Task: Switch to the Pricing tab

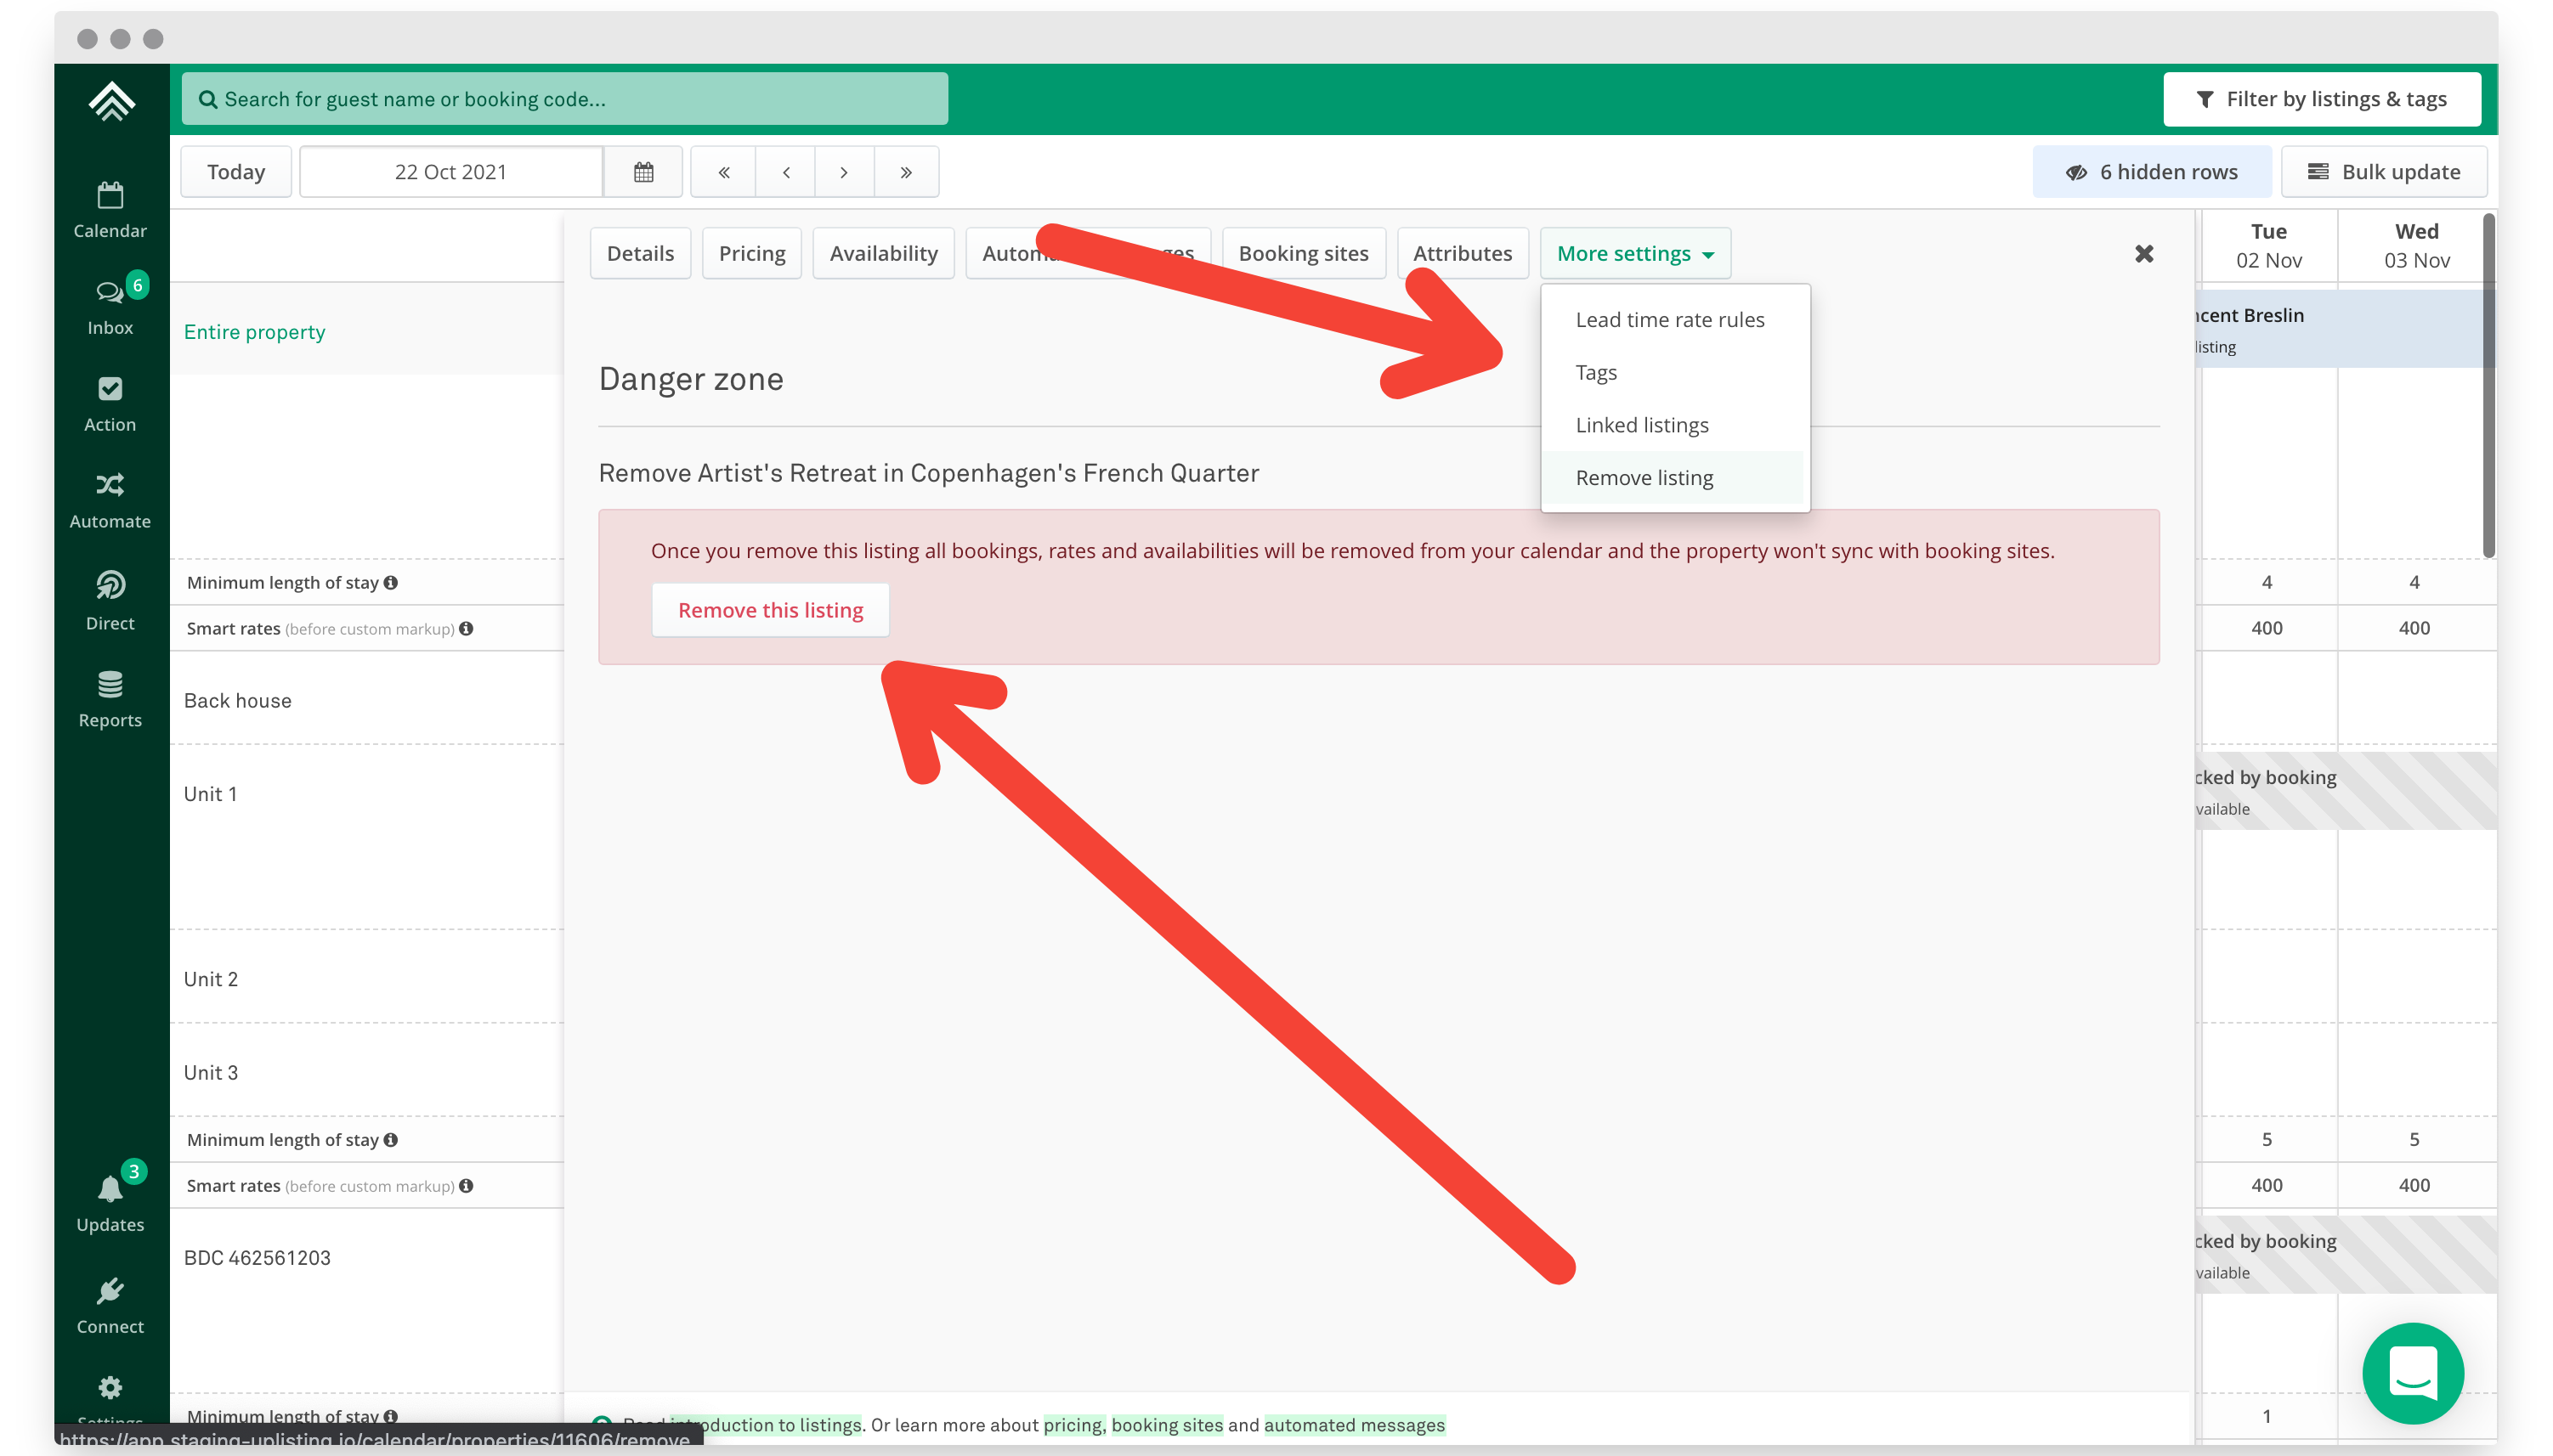Action: (751, 254)
